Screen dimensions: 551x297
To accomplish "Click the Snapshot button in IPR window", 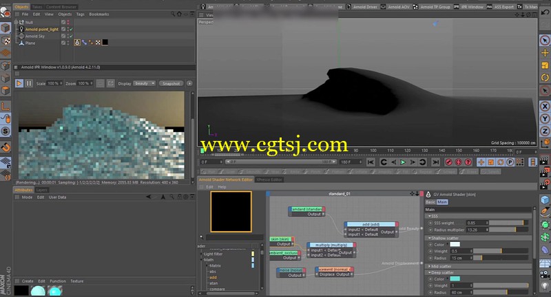I will point(171,83).
